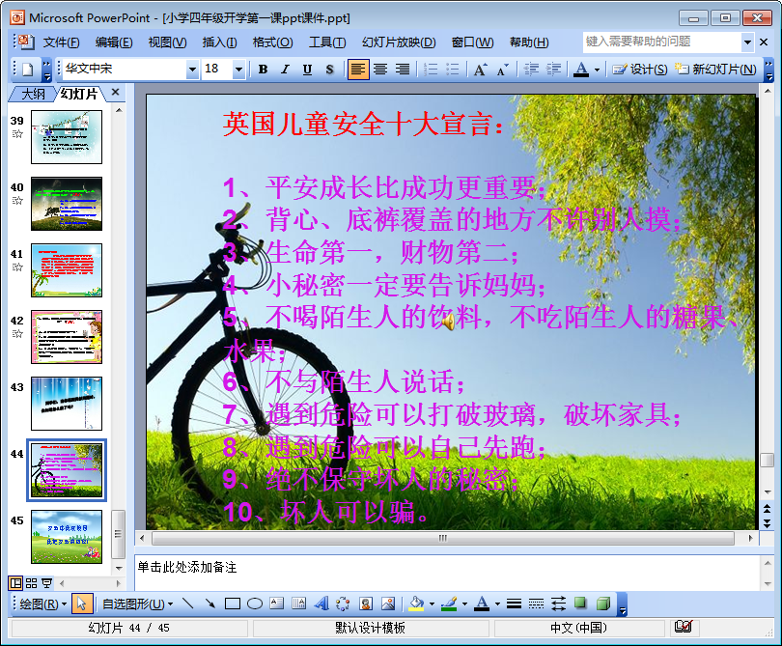782x646 pixels.
Task: Open the 幻灯片放映(D) menu
Action: [x=399, y=42]
